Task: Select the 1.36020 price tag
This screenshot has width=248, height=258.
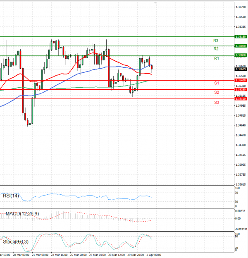Action: click(241, 46)
